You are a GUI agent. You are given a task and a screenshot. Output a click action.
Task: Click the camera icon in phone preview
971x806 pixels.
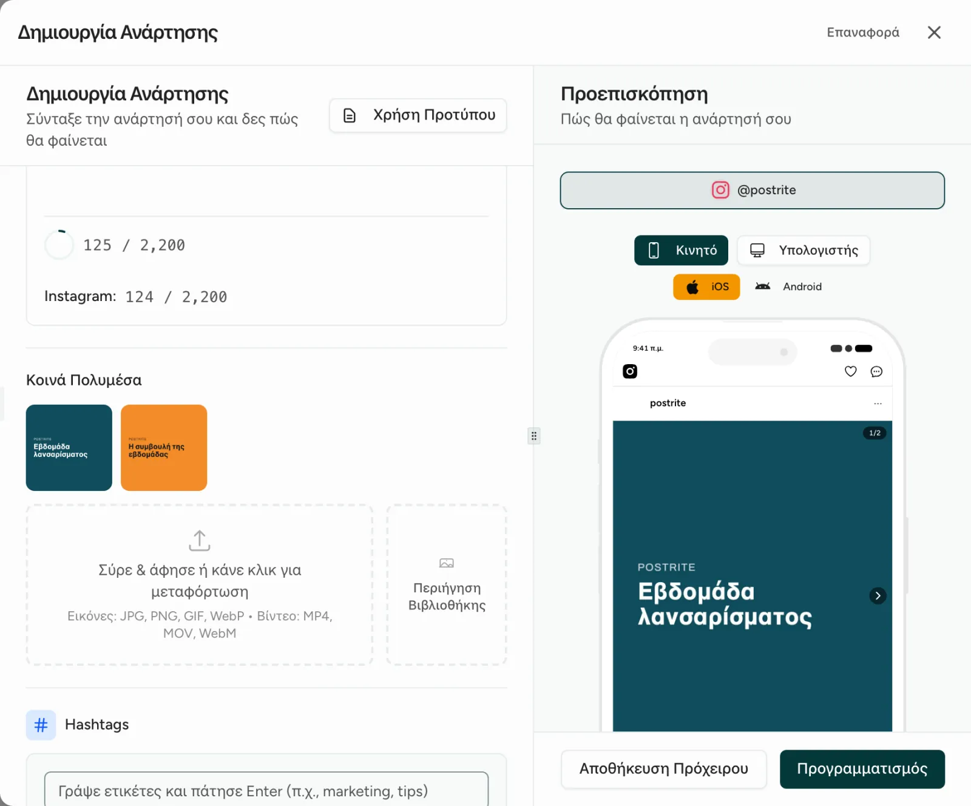click(x=630, y=371)
